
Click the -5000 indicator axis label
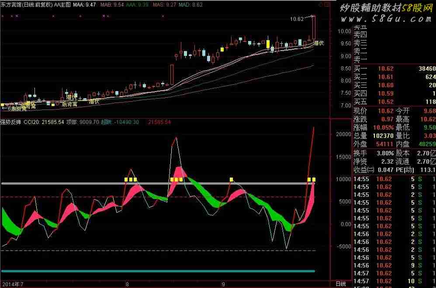(343, 247)
